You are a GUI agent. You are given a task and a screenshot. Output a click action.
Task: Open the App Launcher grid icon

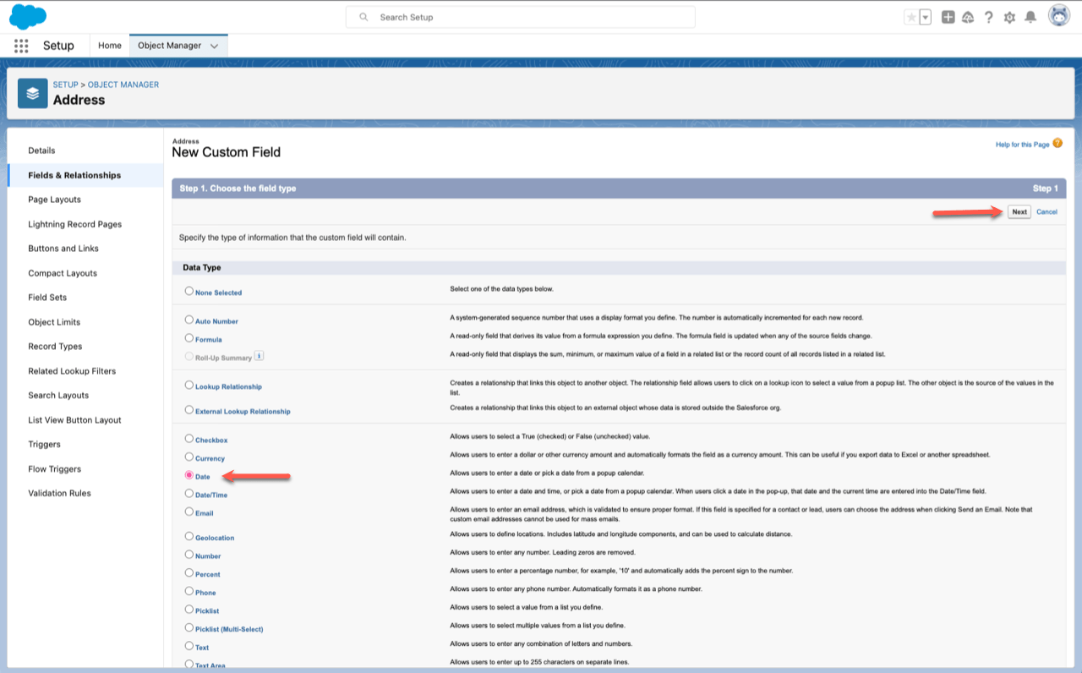click(21, 46)
